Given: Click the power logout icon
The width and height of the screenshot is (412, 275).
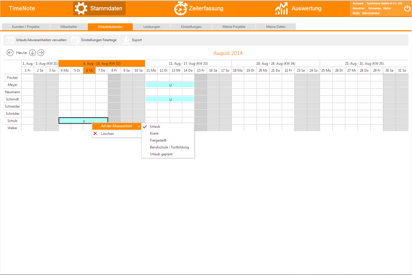Looking at the screenshot, I should 407,8.
